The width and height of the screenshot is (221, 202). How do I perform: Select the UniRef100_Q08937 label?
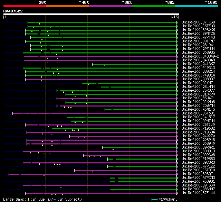pyautogui.click(x=198, y=79)
